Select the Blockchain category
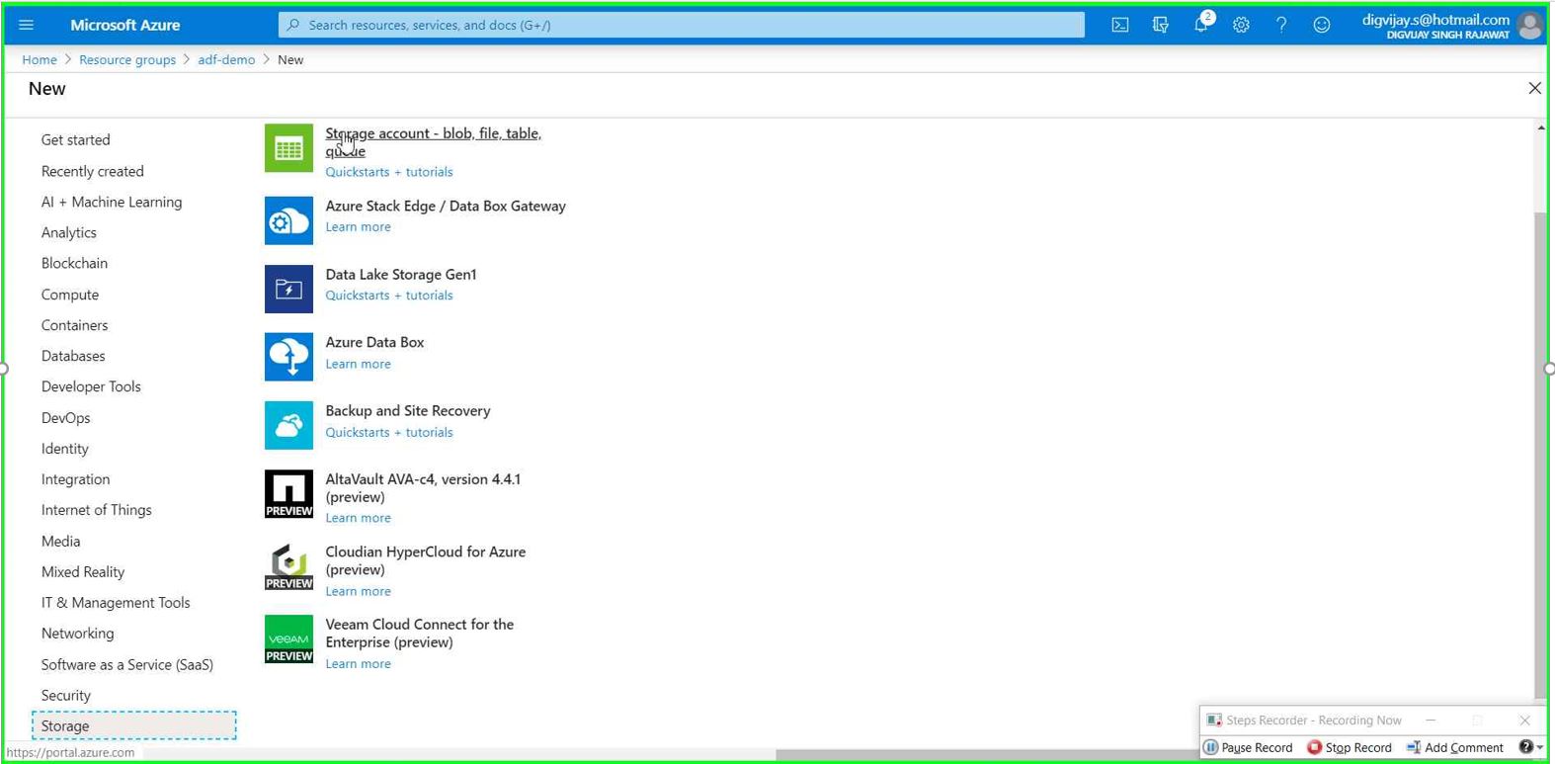The height and width of the screenshot is (764, 1555). 74,263
